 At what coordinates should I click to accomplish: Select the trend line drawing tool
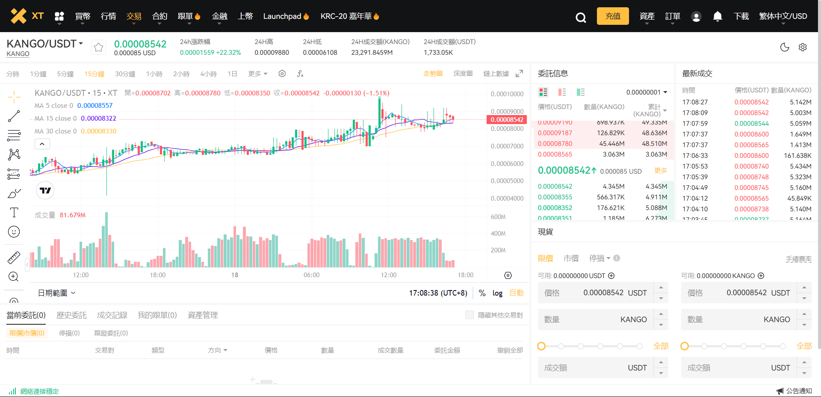tap(14, 116)
